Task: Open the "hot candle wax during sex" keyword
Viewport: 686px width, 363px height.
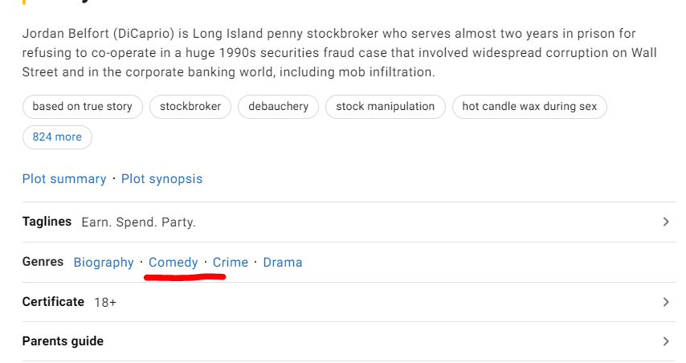Action: (529, 107)
